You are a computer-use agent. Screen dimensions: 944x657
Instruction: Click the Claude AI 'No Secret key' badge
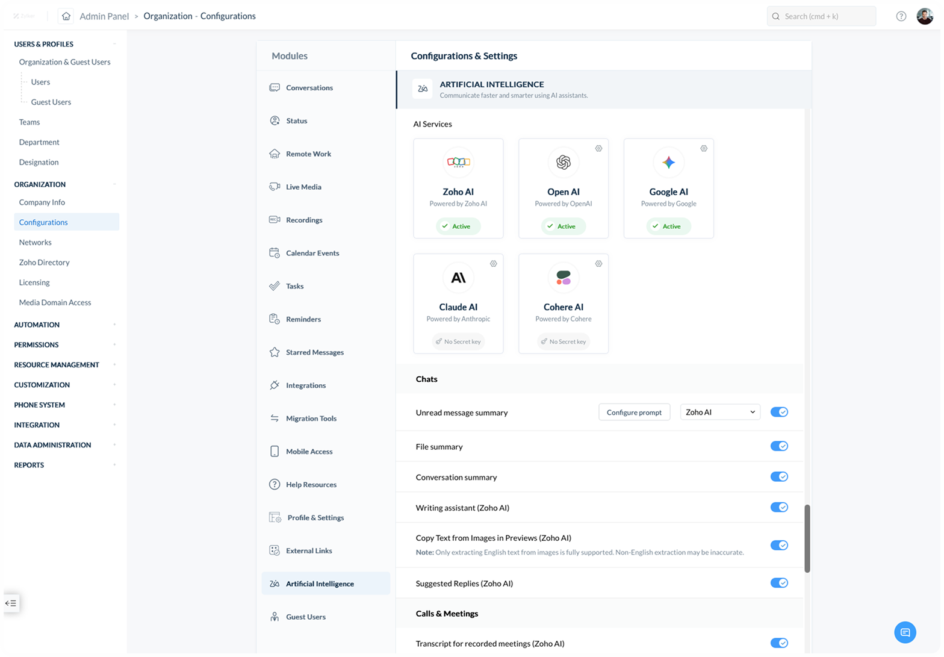coord(458,341)
